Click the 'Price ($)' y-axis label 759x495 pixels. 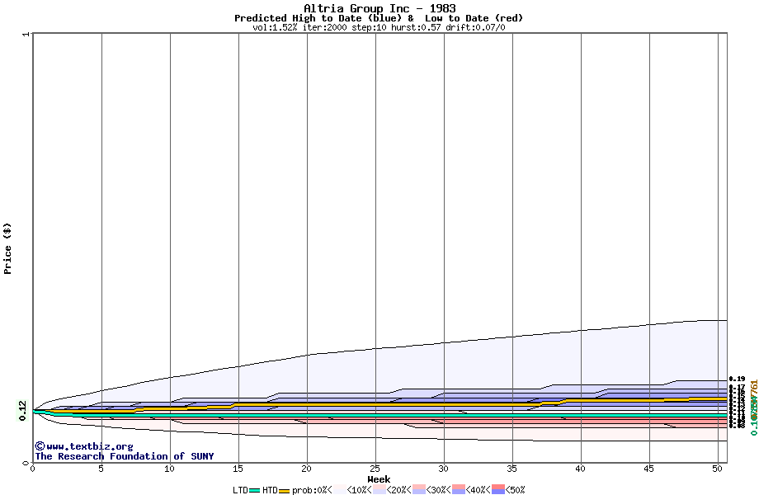pos(7,248)
